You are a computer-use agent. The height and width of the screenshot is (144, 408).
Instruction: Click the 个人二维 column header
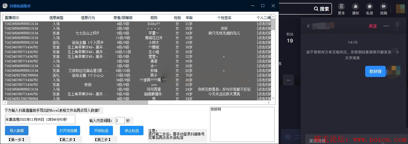tap(263, 18)
